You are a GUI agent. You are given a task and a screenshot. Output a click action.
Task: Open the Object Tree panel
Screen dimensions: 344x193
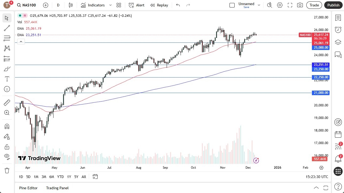click(x=338, y=42)
